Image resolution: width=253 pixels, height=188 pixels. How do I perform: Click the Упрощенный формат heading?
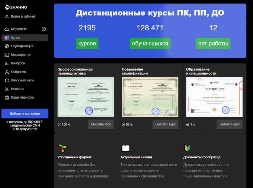pos(75,157)
